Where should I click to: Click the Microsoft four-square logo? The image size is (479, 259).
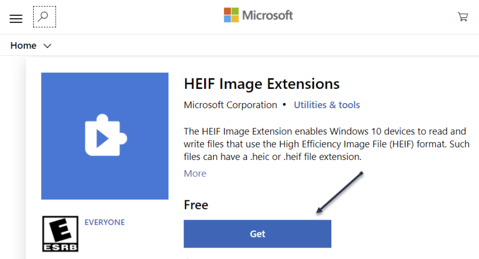[231, 15]
